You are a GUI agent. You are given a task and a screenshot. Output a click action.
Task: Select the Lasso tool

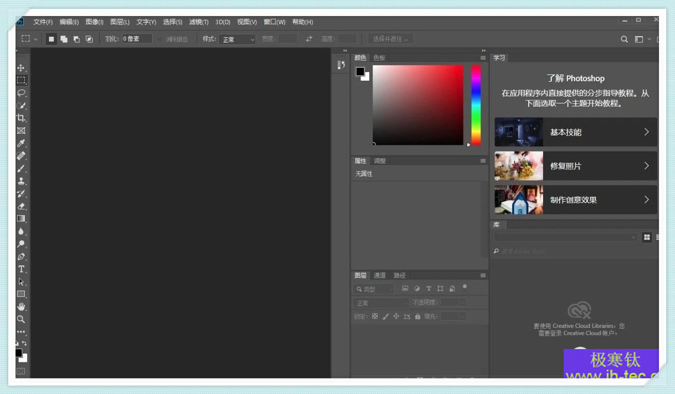(x=21, y=93)
